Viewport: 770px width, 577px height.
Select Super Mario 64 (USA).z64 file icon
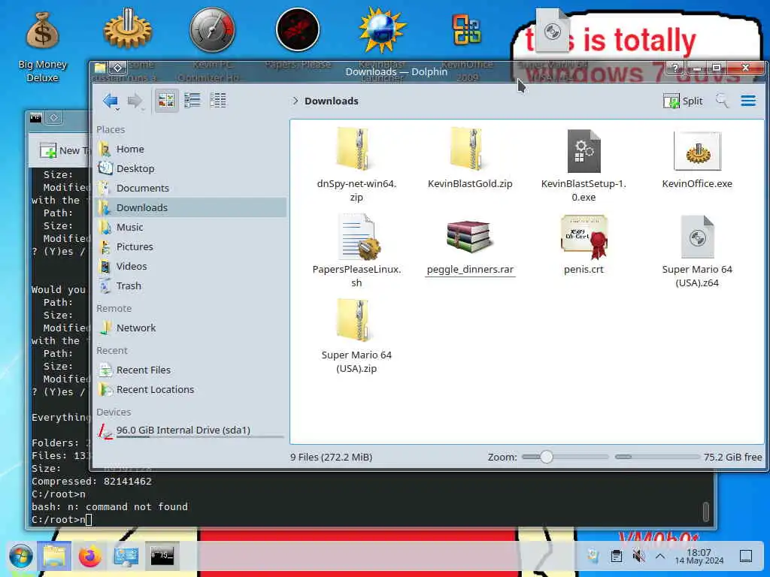click(697, 237)
